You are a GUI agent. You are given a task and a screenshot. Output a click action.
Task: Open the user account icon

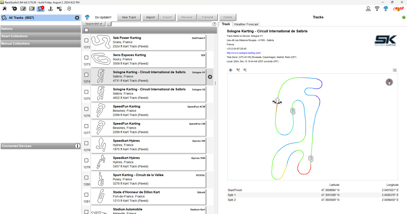pyautogui.click(x=368, y=9)
